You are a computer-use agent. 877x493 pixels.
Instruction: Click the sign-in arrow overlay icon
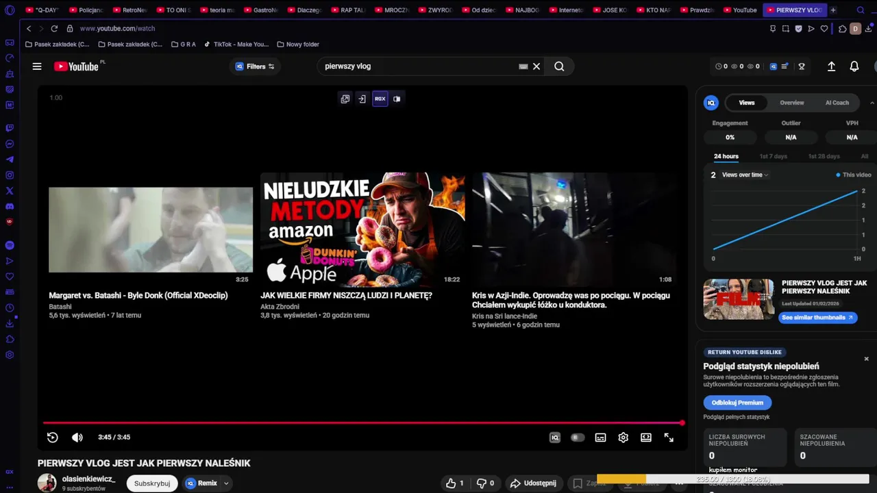click(x=362, y=99)
